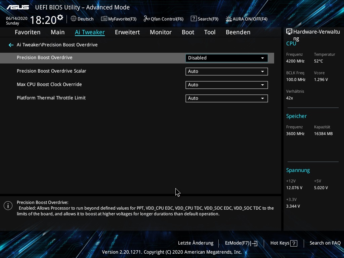This screenshot has width=344, height=258.
Task: Click the EzMode exit arrow icon
Action: 254,243
